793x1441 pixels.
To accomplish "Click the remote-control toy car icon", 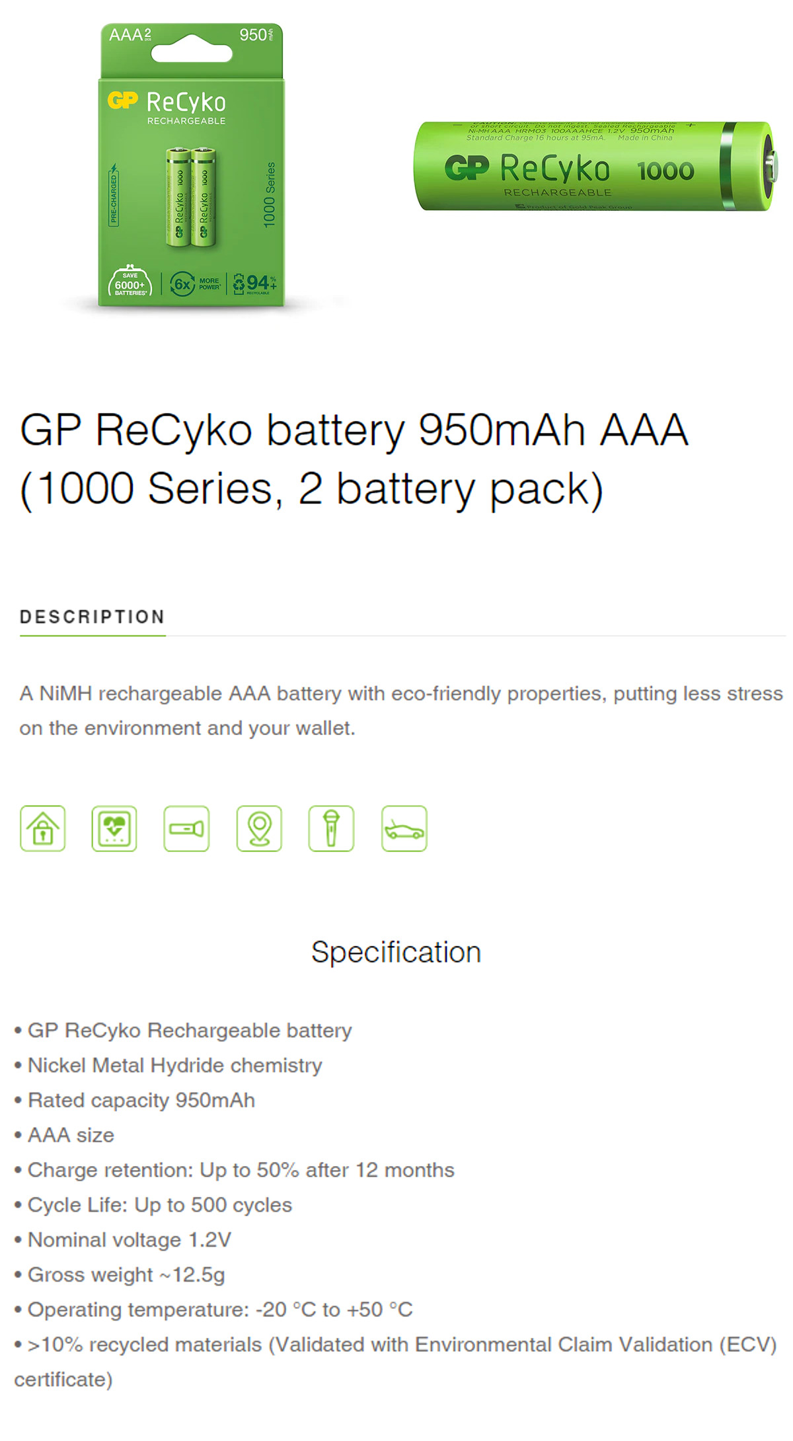I will (x=404, y=828).
